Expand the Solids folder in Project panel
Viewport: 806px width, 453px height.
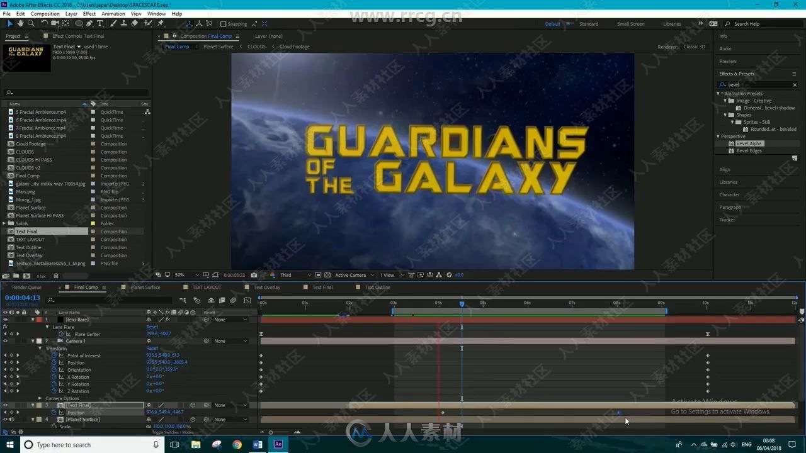point(4,223)
